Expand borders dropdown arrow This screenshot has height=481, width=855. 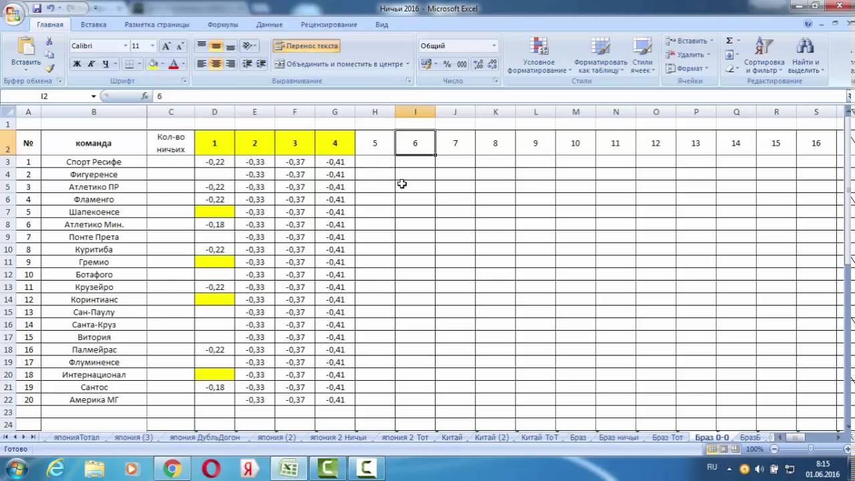(139, 64)
